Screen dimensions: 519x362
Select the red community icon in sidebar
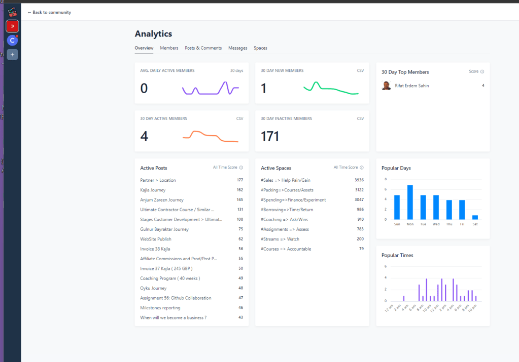[12, 26]
